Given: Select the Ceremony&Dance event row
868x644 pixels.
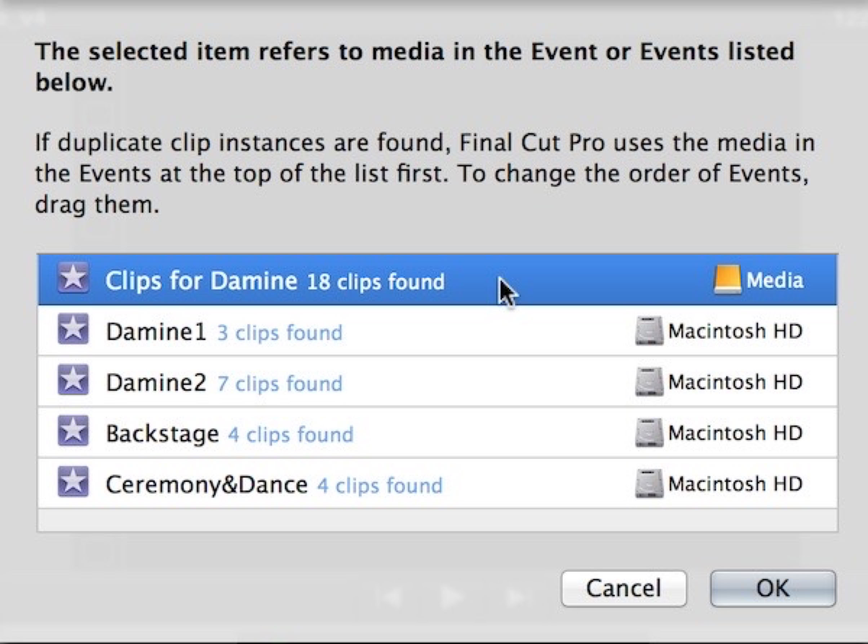Looking at the screenshot, I should tap(207, 485).
